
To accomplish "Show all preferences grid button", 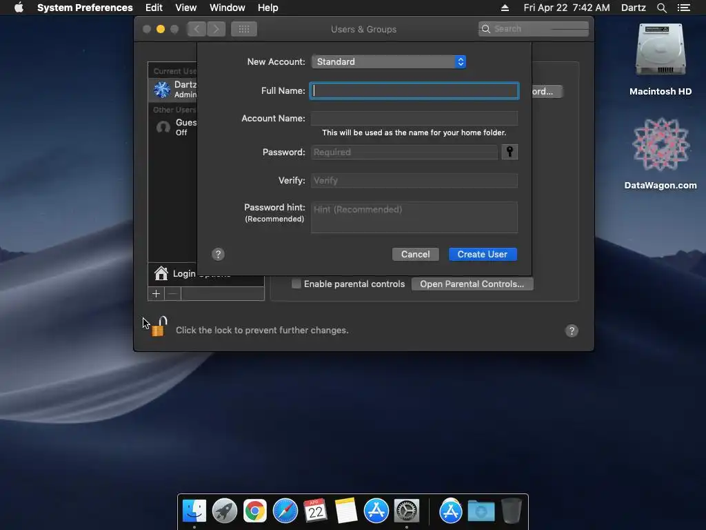I will coord(243,29).
